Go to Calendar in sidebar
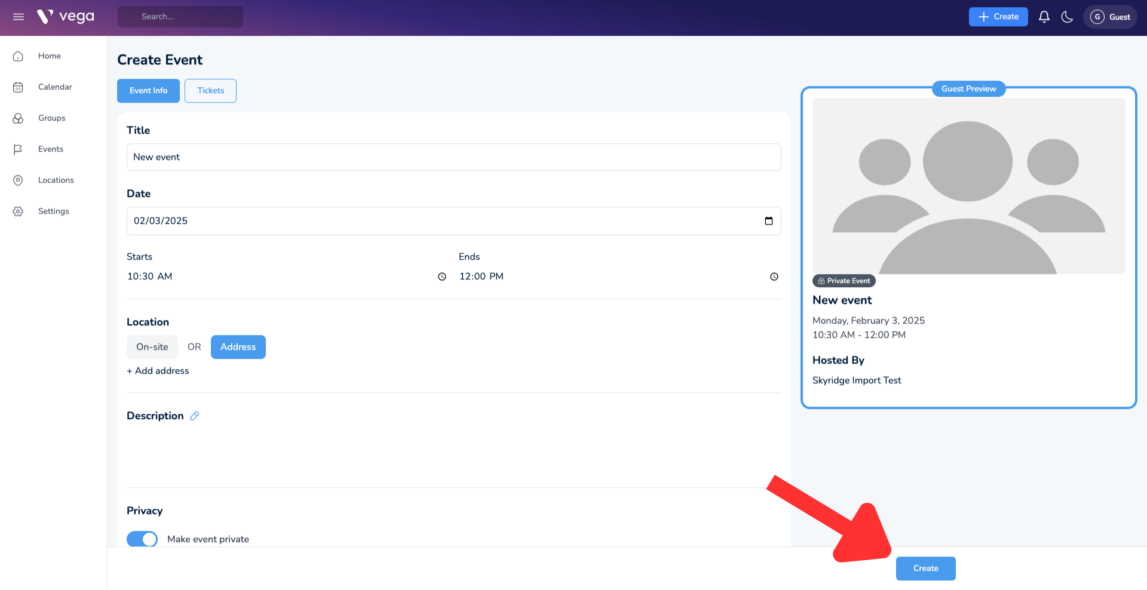This screenshot has width=1147, height=590. (x=54, y=87)
